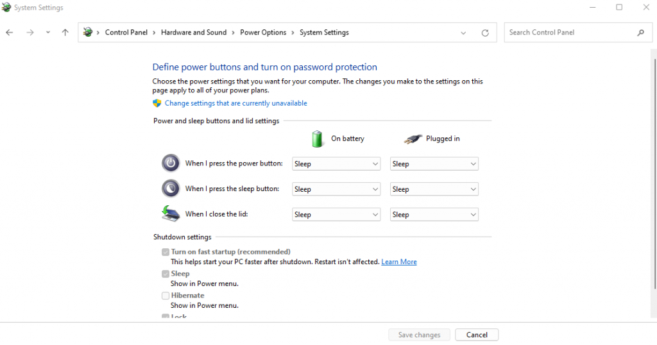This screenshot has height=345, width=657.
Task: Navigate to Power Options breadcrumb
Action: coord(263,33)
